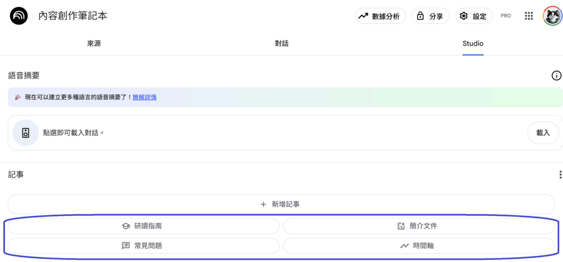Open the Google apps grid icon
Image resolution: width=563 pixels, height=262 pixels.
tap(529, 16)
